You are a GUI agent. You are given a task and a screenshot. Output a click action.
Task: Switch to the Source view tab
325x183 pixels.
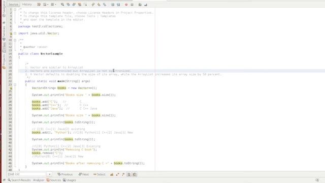[13, 5]
